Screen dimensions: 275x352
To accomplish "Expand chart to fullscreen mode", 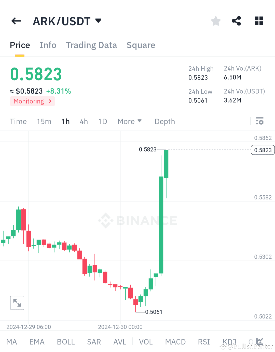I will [17, 303].
